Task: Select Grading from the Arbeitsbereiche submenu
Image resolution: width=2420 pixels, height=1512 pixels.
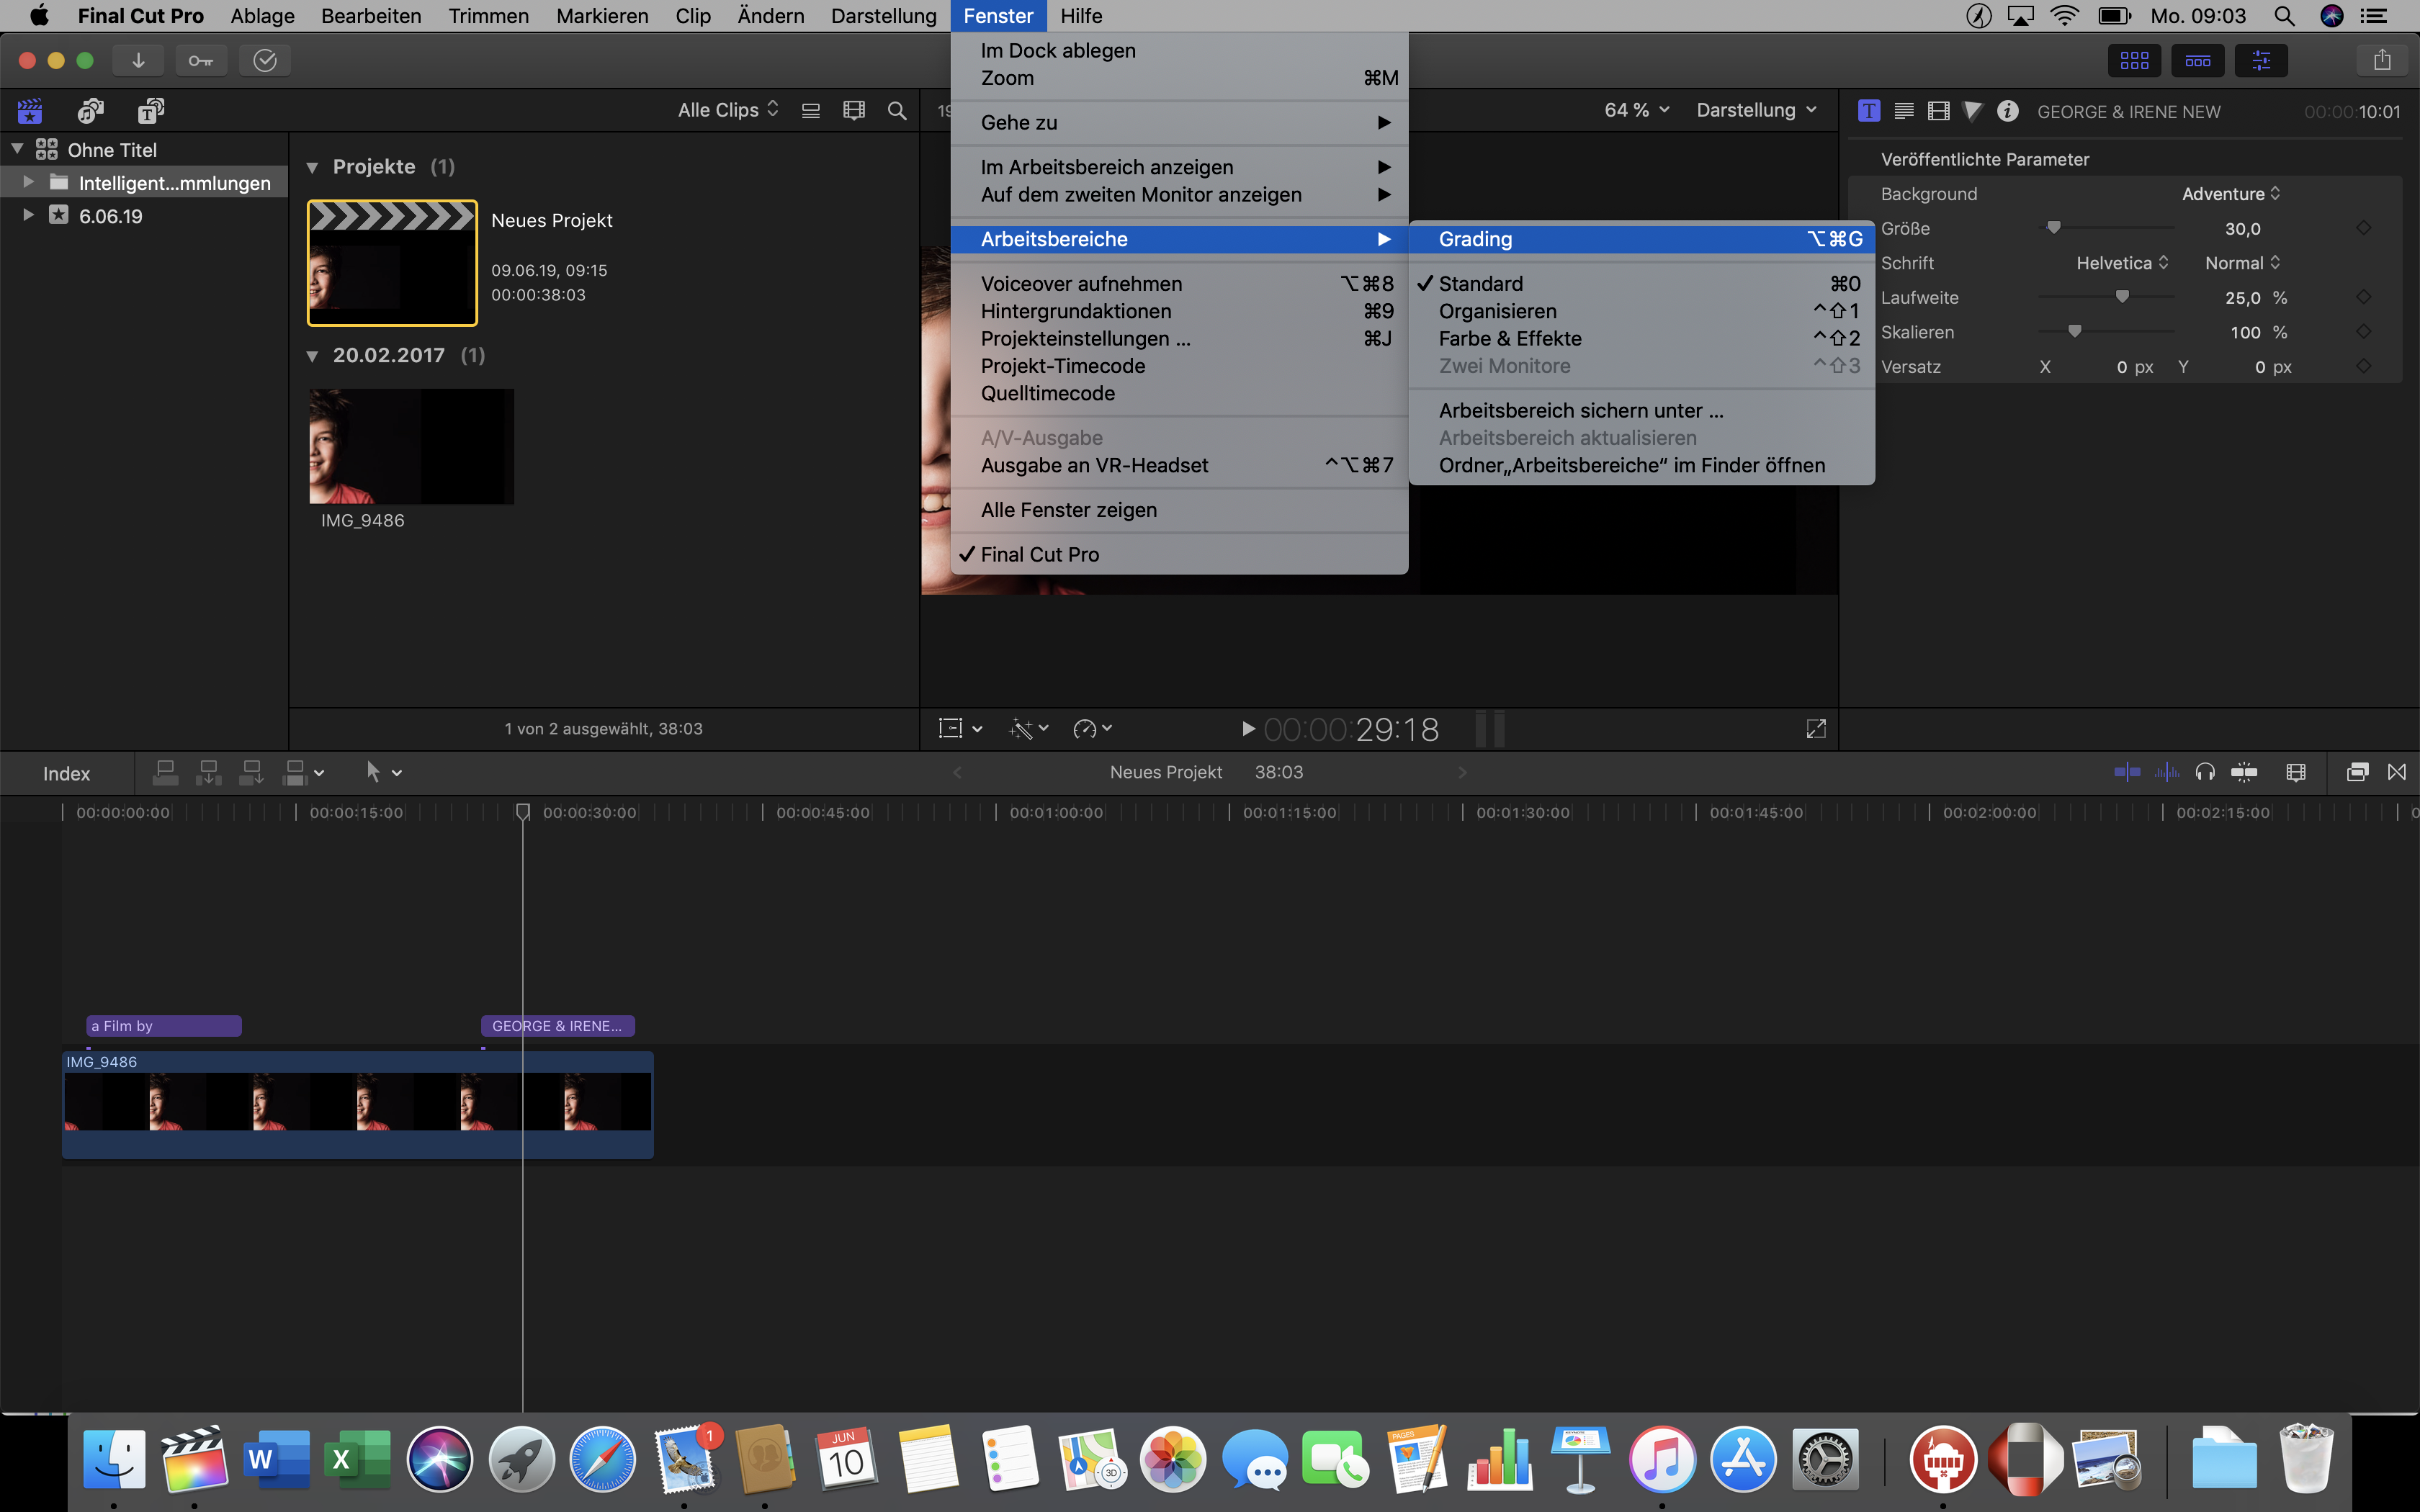Action: click(x=1477, y=238)
